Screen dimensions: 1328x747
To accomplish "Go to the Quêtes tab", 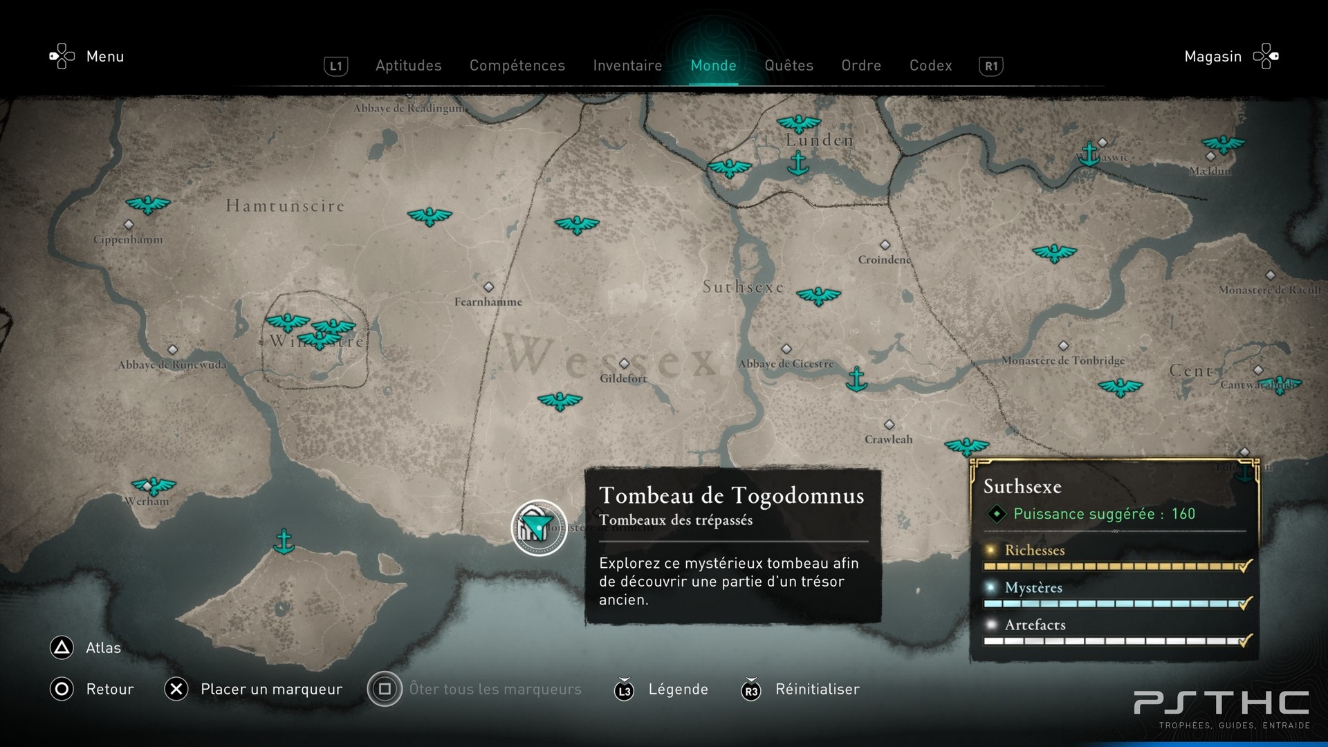I will click(788, 66).
